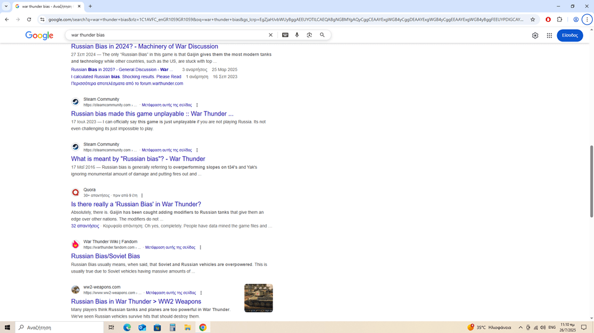This screenshot has height=333, width=594.
Task: Open options menu for Quora result
Action: click(x=142, y=196)
